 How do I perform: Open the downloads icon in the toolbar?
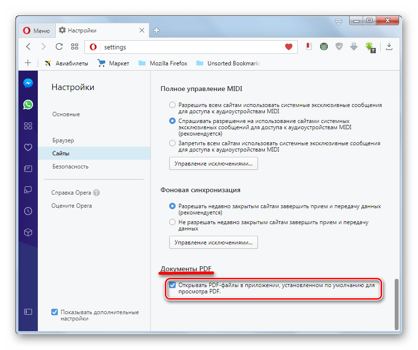point(389,46)
